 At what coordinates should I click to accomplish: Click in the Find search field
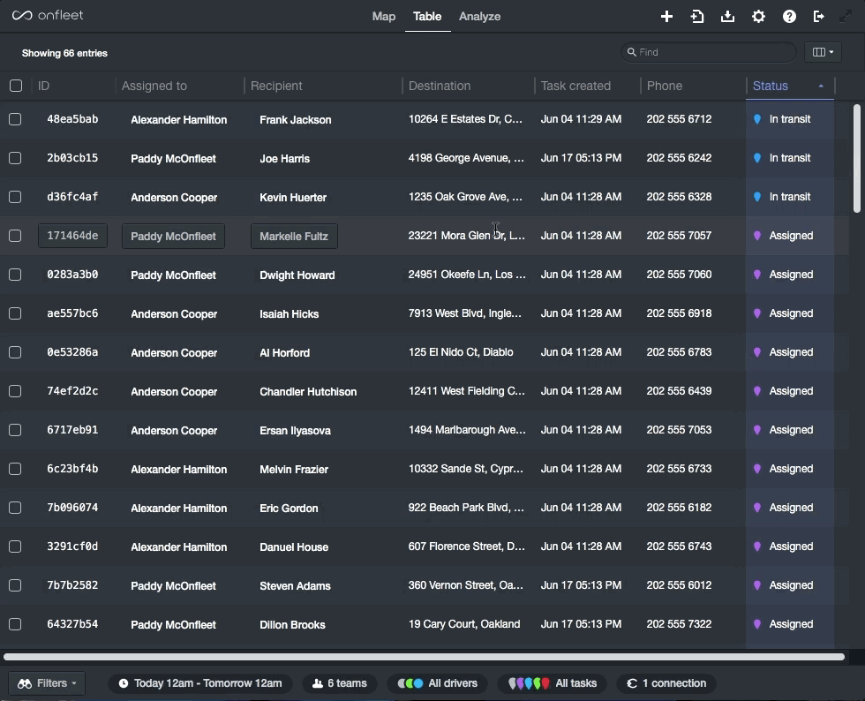pos(709,52)
